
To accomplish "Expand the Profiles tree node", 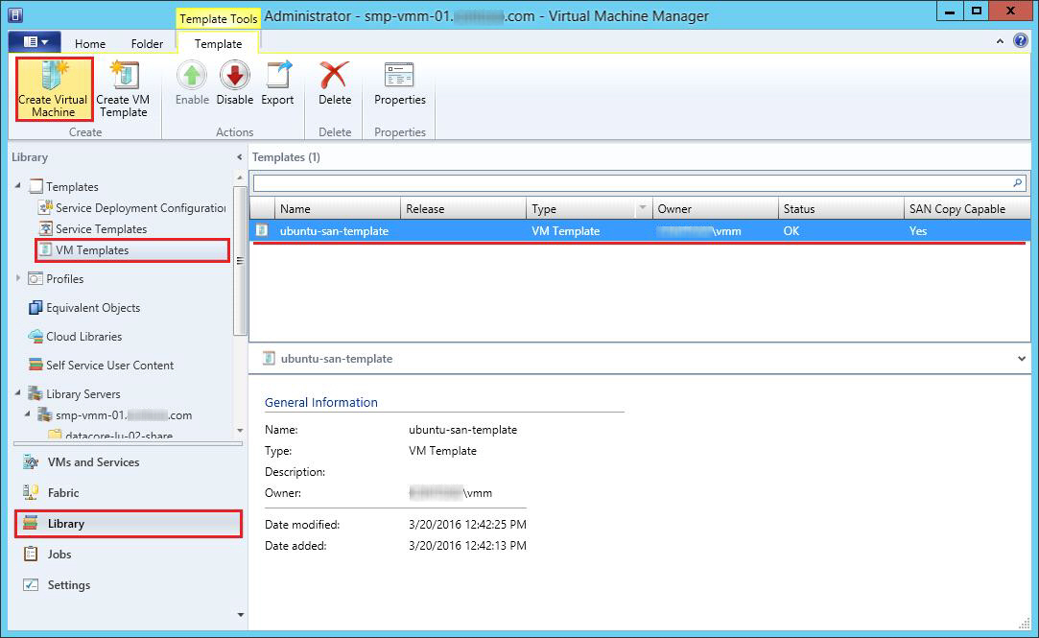I will [20, 278].
